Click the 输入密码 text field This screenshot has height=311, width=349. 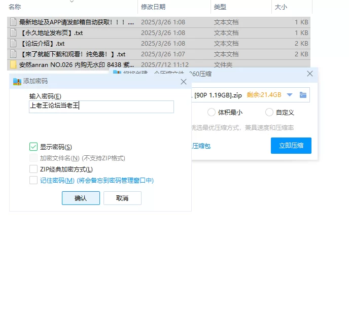click(x=101, y=107)
